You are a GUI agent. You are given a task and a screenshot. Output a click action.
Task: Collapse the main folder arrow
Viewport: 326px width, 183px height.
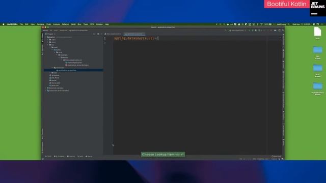coord(50,47)
